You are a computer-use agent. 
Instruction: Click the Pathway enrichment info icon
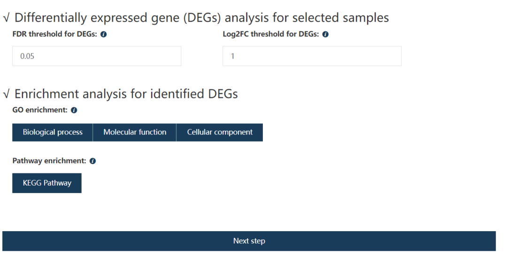[x=92, y=161]
